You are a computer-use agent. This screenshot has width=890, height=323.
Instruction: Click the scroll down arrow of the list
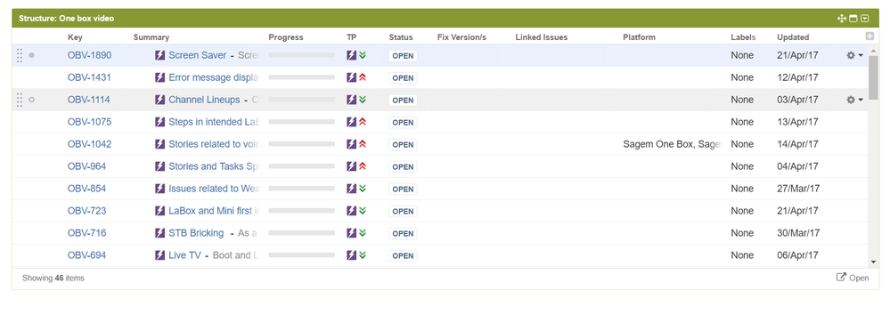tap(873, 262)
